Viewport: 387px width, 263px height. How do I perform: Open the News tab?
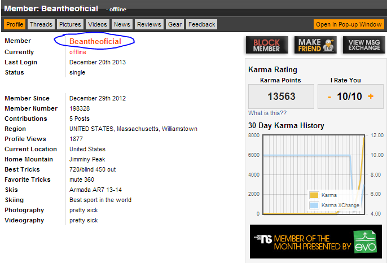point(122,24)
